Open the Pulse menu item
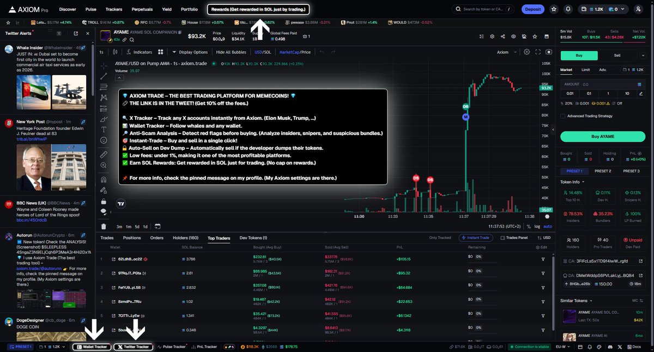The image size is (654, 352). [x=91, y=9]
